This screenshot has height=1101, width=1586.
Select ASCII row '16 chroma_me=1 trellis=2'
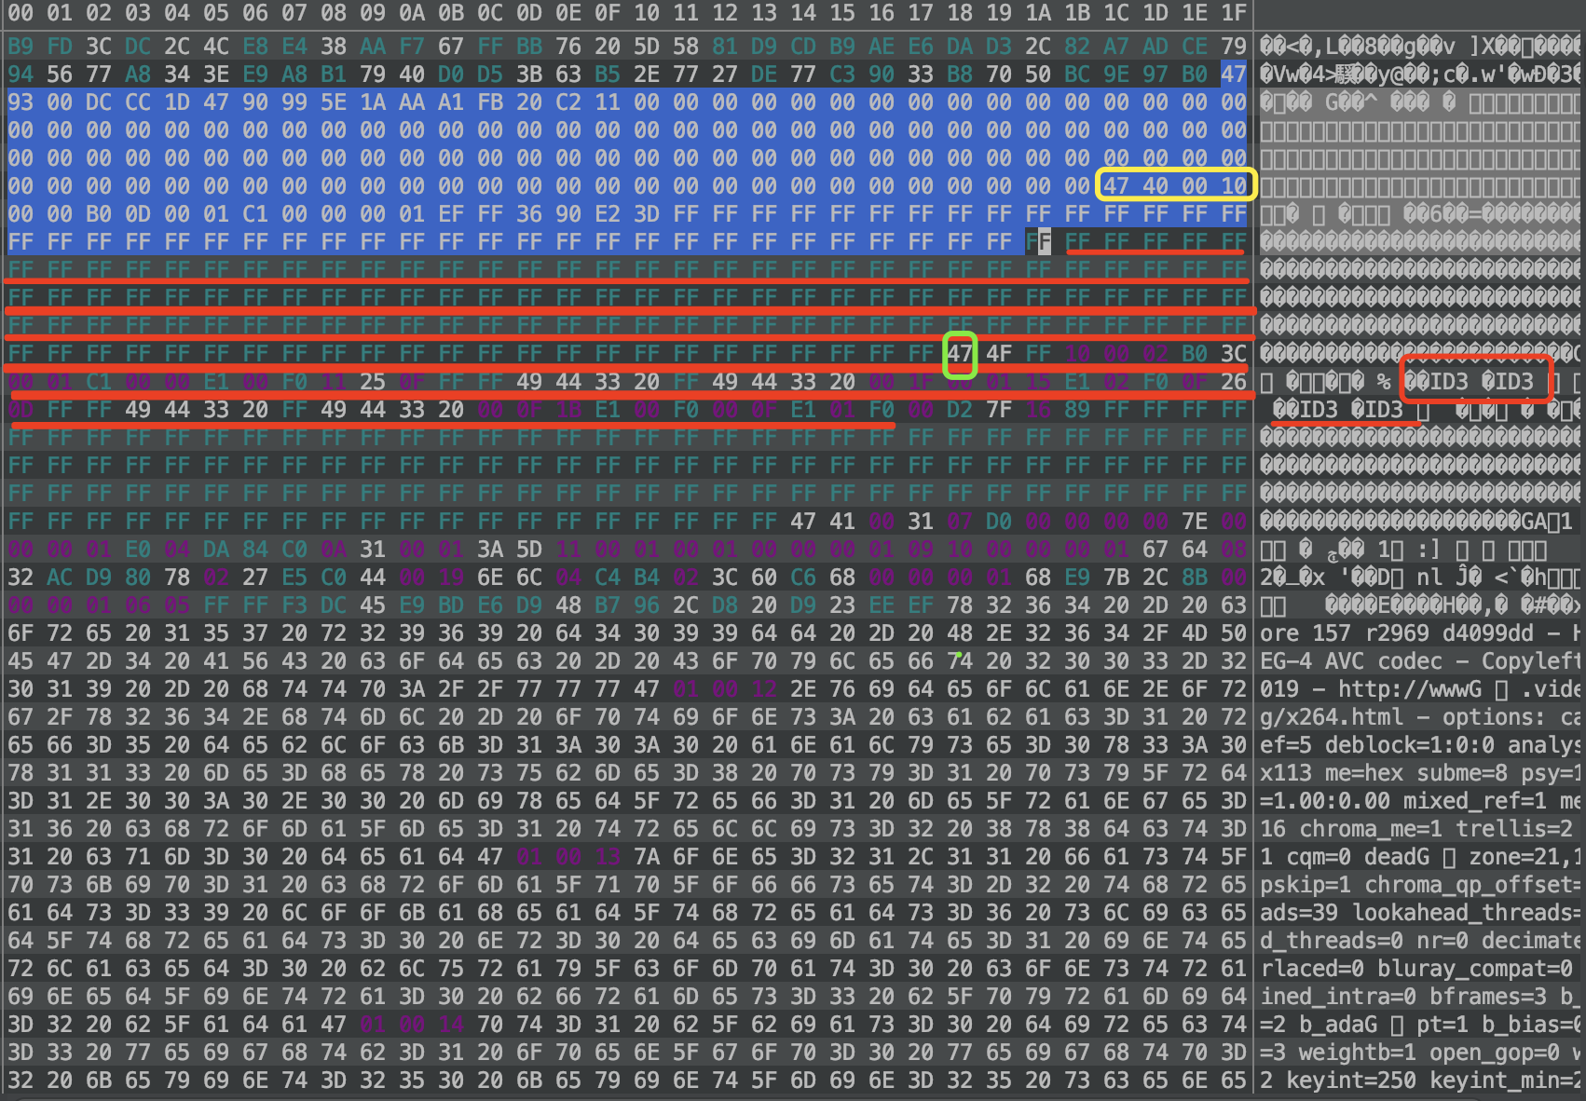click(1420, 829)
